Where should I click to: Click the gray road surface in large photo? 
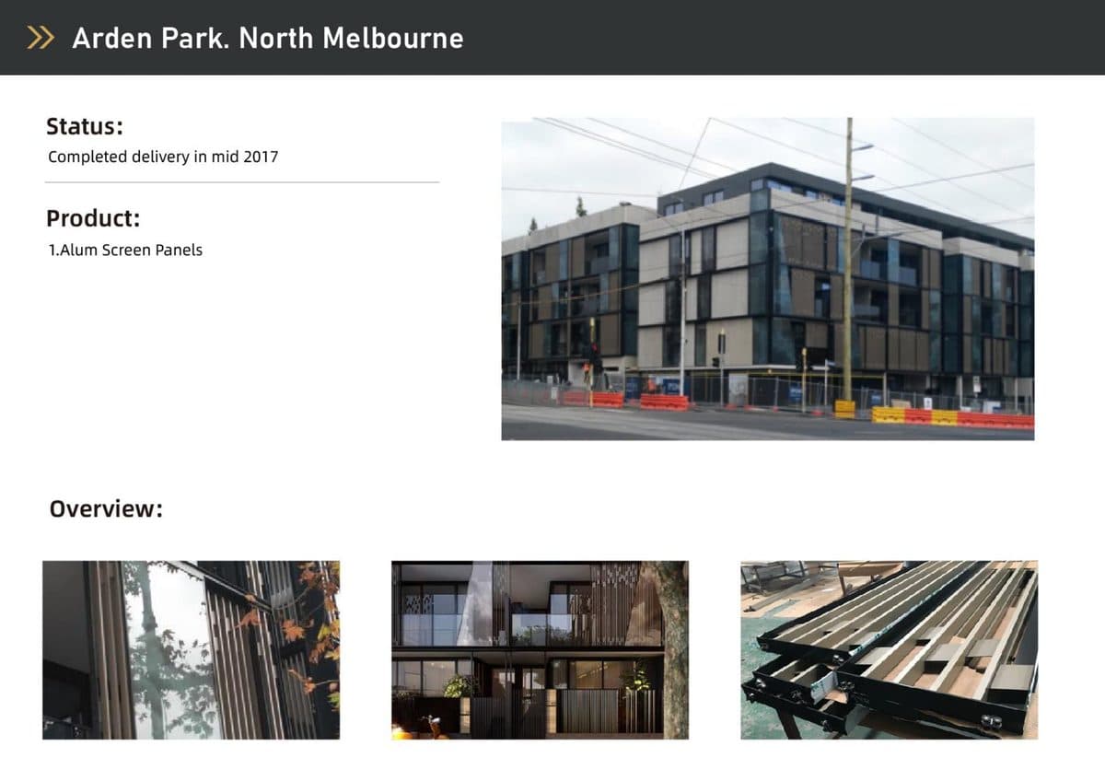pyautogui.click(x=691, y=425)
